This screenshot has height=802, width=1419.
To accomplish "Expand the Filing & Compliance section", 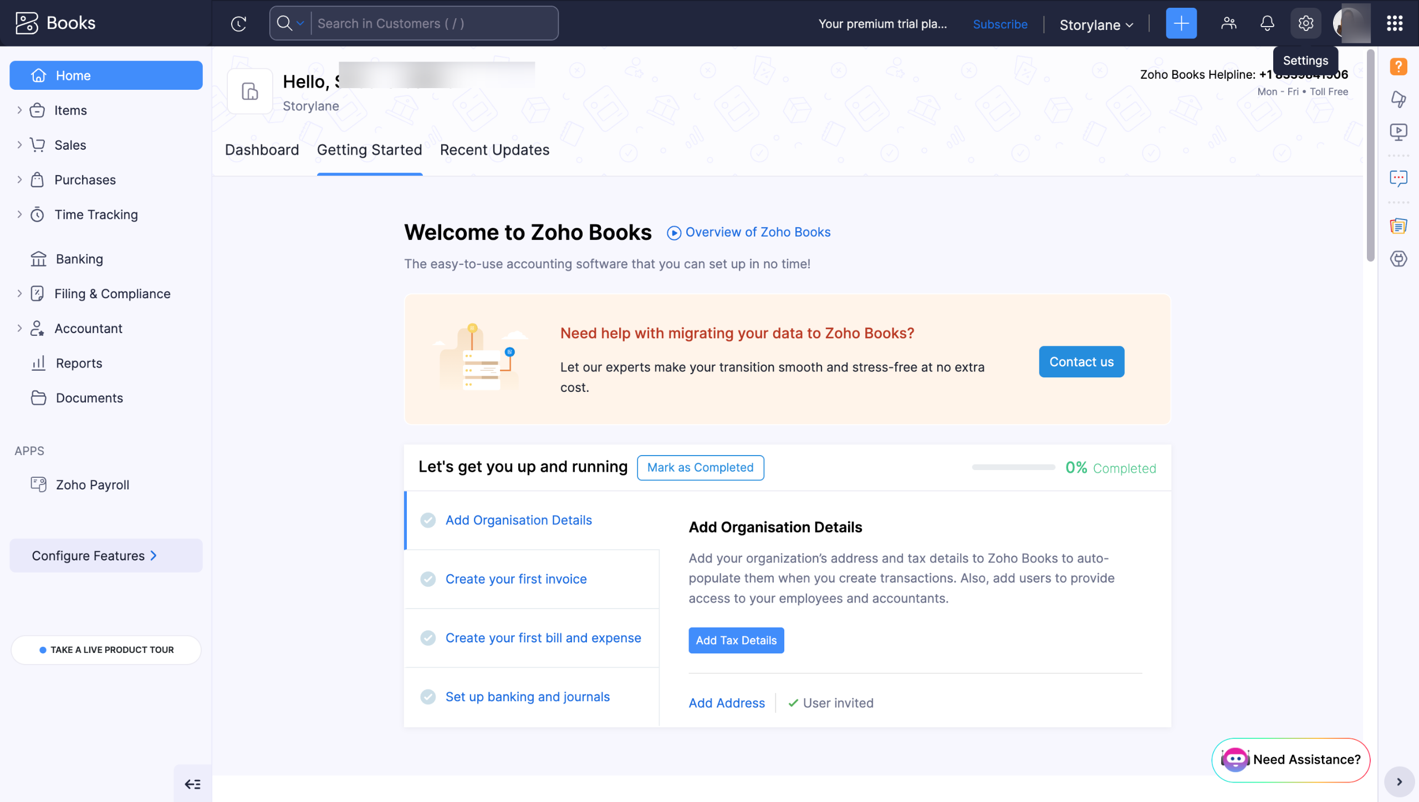I will tap(19, 294).
